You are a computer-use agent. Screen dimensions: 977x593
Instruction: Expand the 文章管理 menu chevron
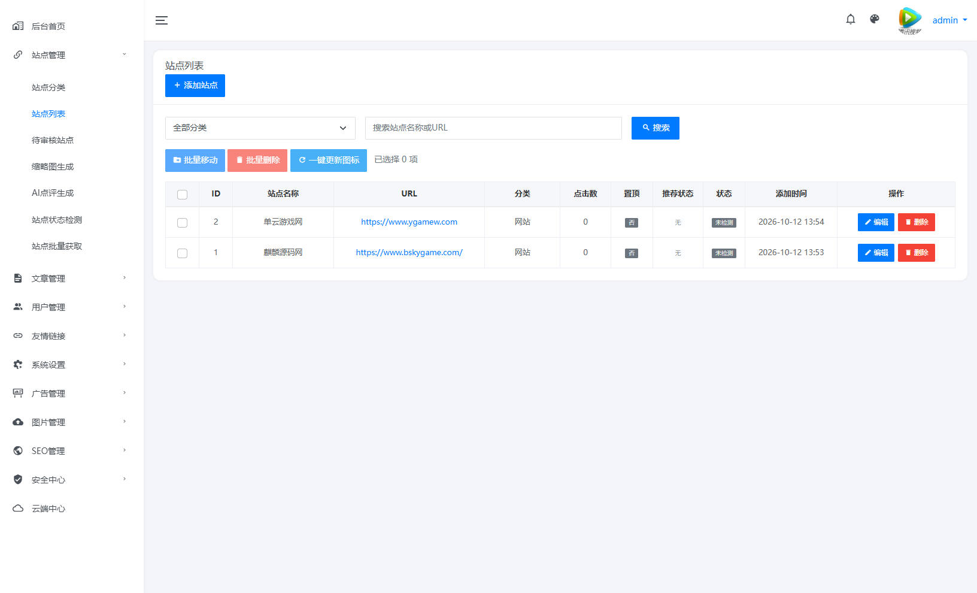click(x=125, y=278)
